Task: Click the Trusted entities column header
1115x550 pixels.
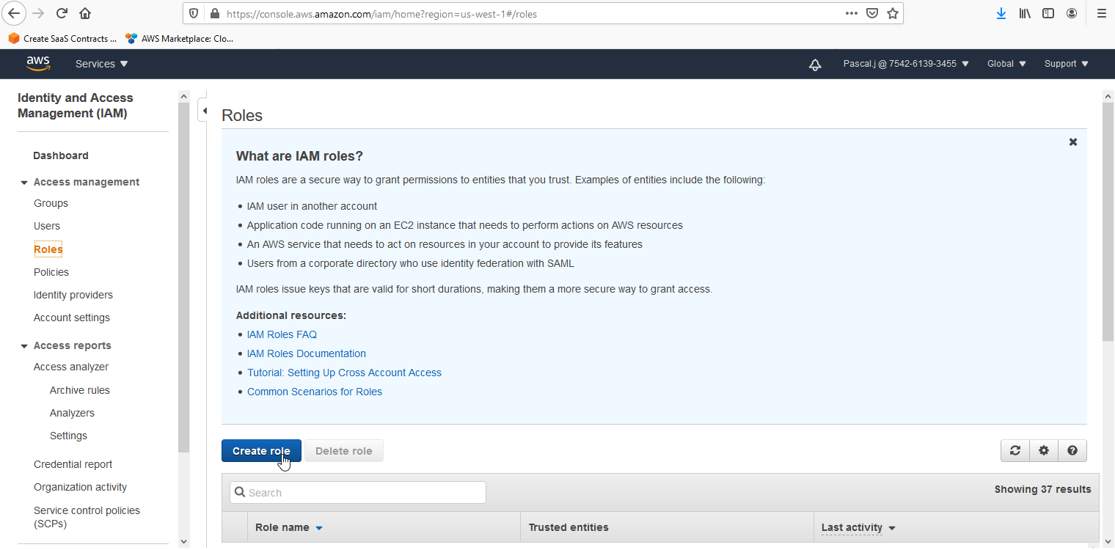Action: click(x=569, y=527)
